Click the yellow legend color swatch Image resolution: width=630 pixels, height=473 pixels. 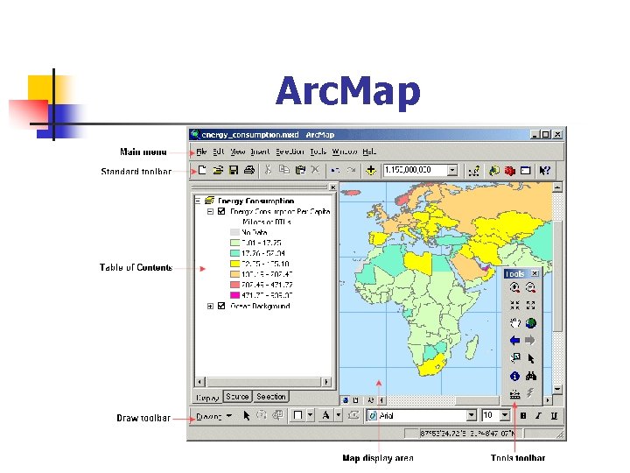point(234,264)
